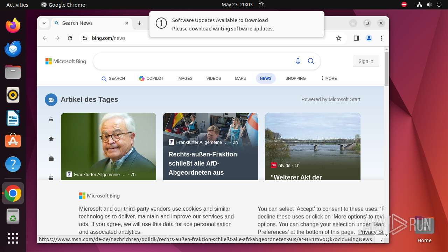Switch to the COPILOT tab
This screenshot has height=252, width=448.
pos(151,78)
